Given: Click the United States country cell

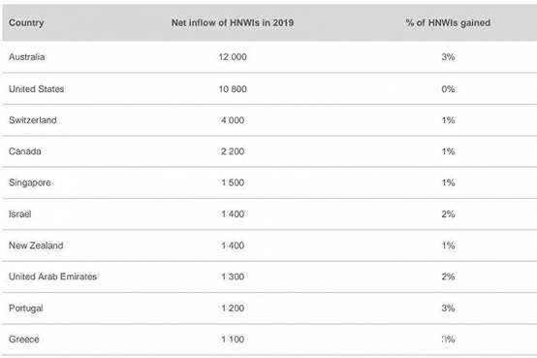Looking at the screenshot, I should [36, 89].
